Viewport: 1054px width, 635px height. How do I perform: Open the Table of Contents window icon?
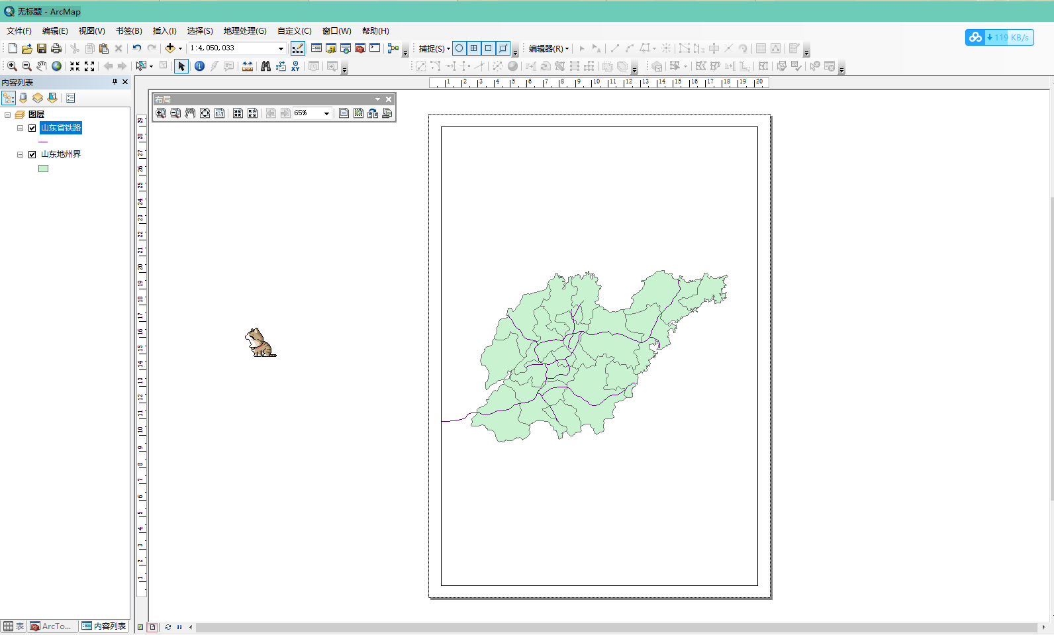[316, 48]
